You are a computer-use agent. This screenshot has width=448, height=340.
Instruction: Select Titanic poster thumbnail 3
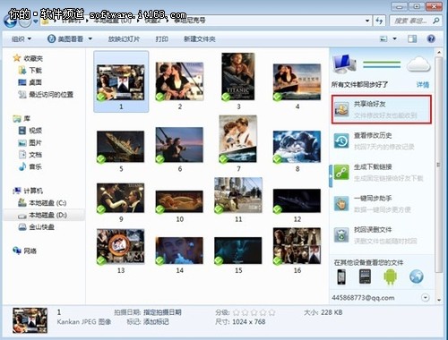tap(238, 77)
